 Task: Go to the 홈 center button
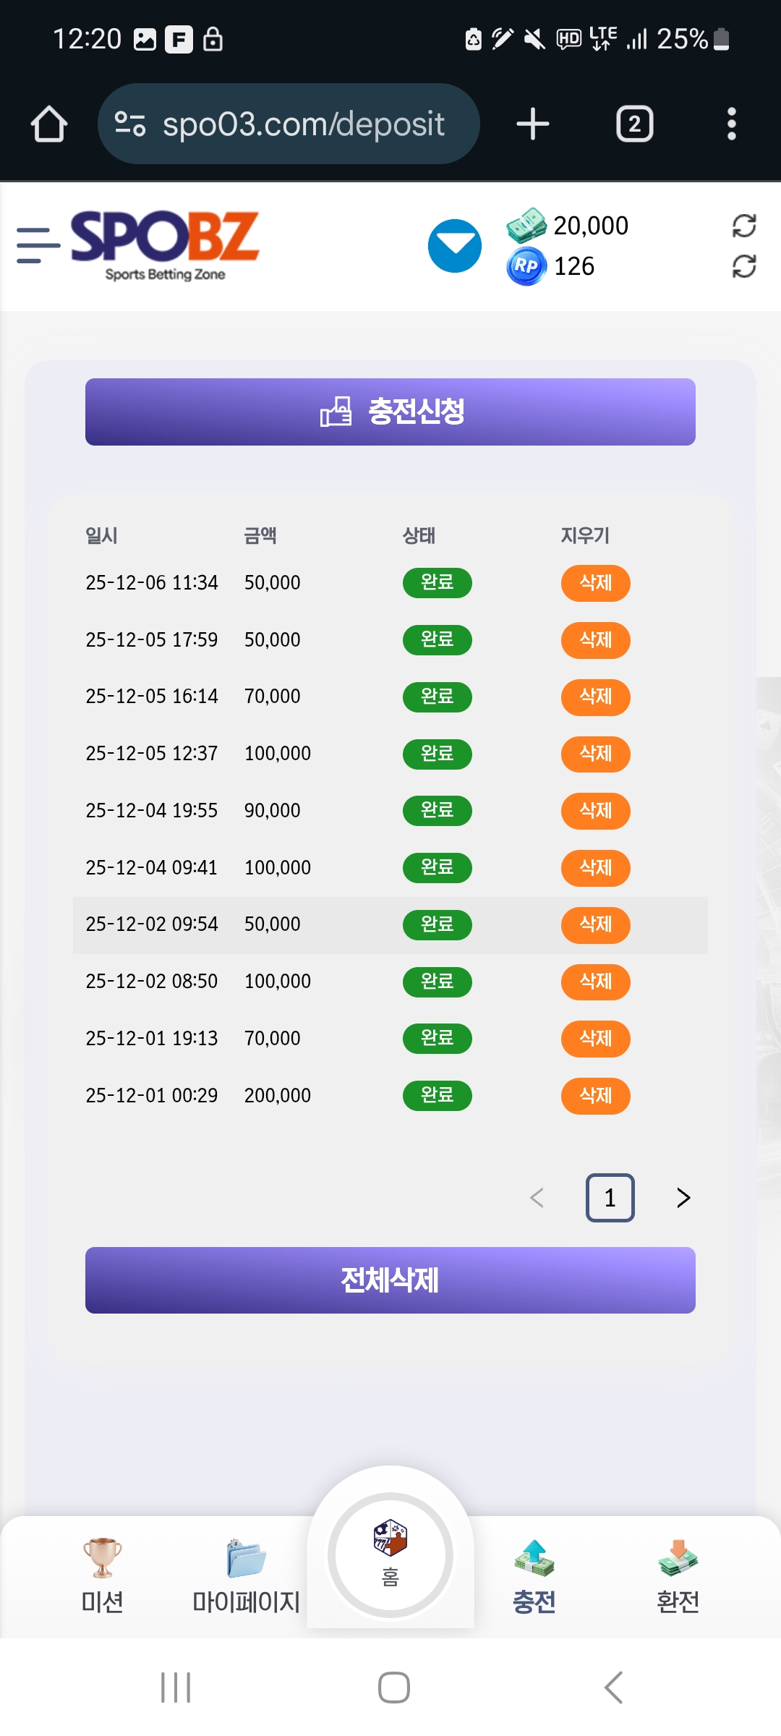[x=390, y=1555]
